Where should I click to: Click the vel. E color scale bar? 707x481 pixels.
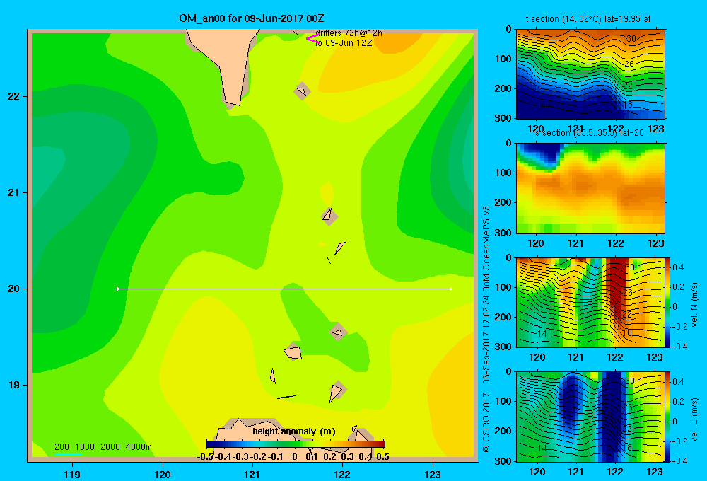pos(668,417)
